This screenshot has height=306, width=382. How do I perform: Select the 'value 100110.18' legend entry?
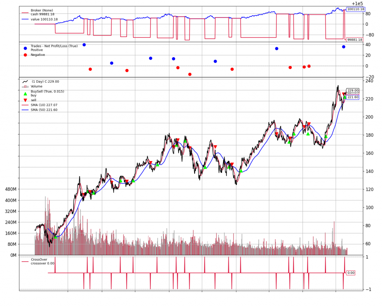(x=44, y=19)
